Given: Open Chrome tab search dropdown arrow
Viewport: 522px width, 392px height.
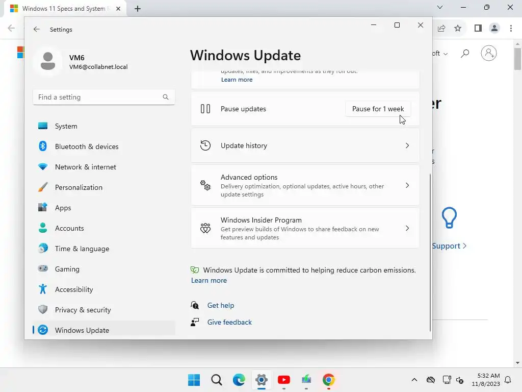Looking at the screenshot, I should 440,7.
